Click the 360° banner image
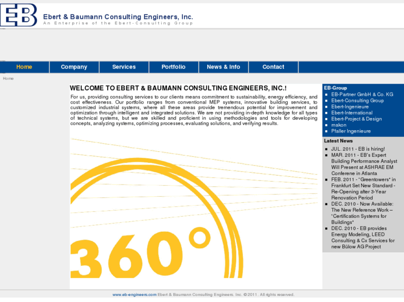This screenshot has height=302, width=404. tap(194, 208)
